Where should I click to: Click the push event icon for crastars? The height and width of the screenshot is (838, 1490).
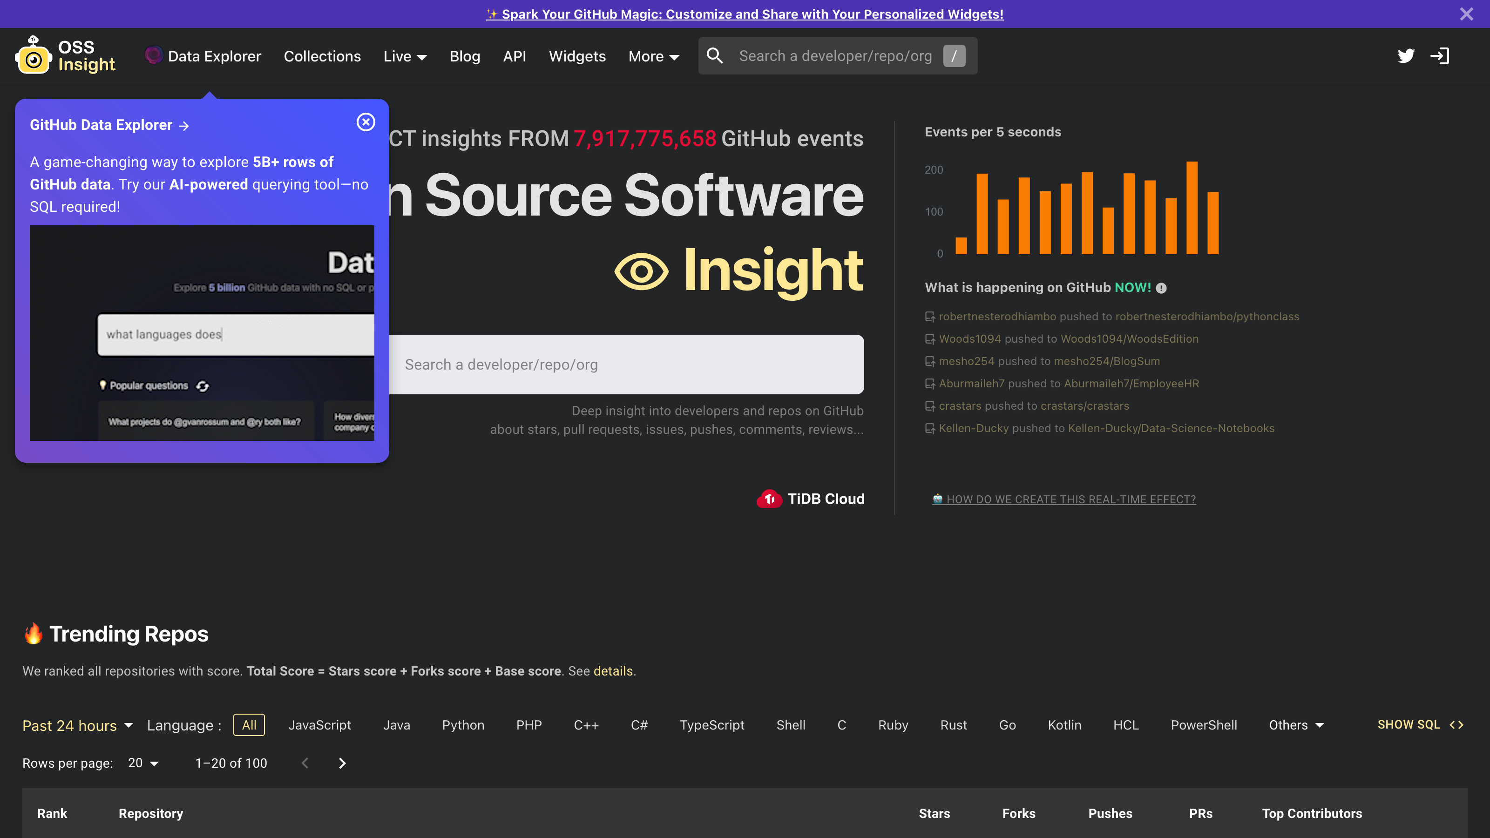tap(929, 406)
